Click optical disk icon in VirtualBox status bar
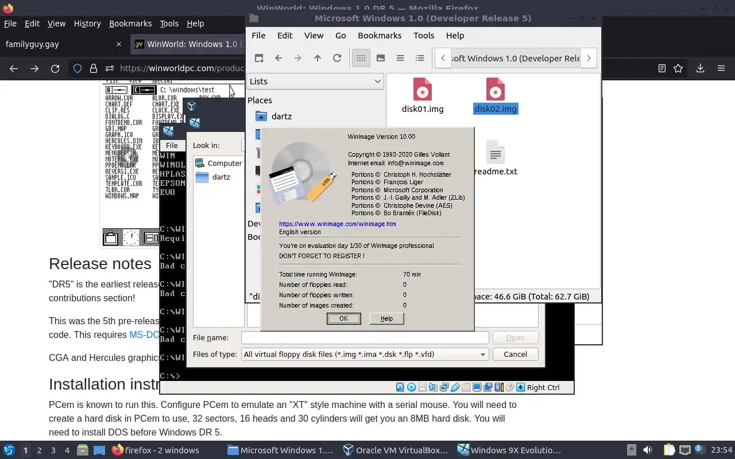Image resolution: width=735 pixels, height=459 pixels. [x=411, y=387]
